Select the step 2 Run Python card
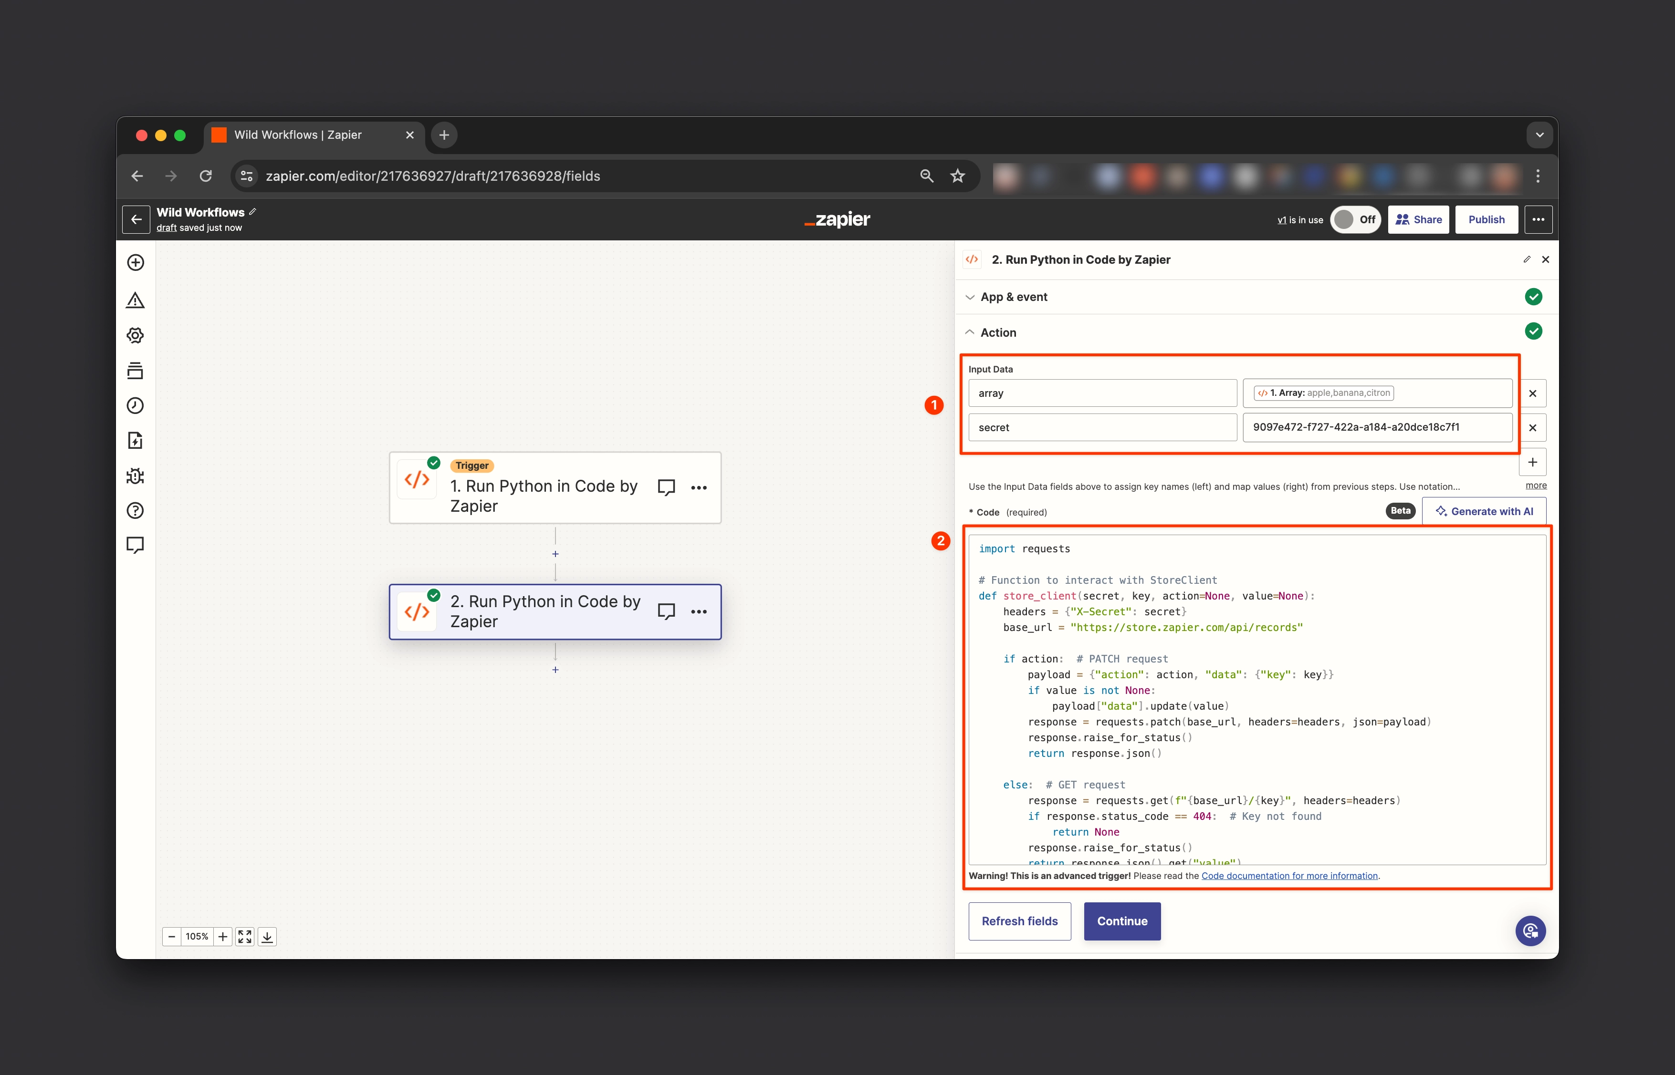1675x1075 pixels. tap(555, 612)
